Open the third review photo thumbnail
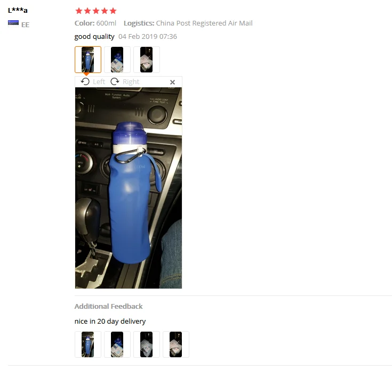This screenshot has height=370, width=392. [x=147, y=60]
